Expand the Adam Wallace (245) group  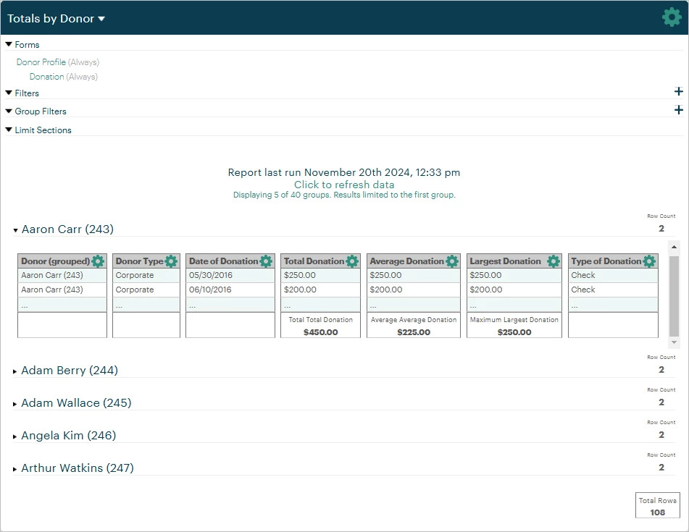point(15,404)
